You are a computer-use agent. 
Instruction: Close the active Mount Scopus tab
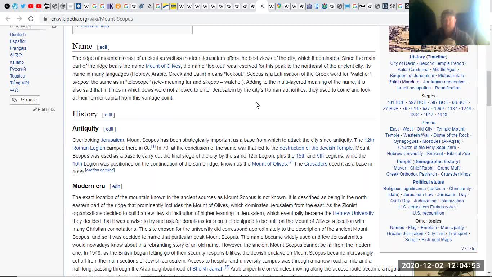pyautogui.click(x=262, y=6)
